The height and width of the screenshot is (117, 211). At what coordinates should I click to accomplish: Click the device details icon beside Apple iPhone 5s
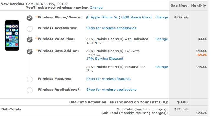click(88, 18)
